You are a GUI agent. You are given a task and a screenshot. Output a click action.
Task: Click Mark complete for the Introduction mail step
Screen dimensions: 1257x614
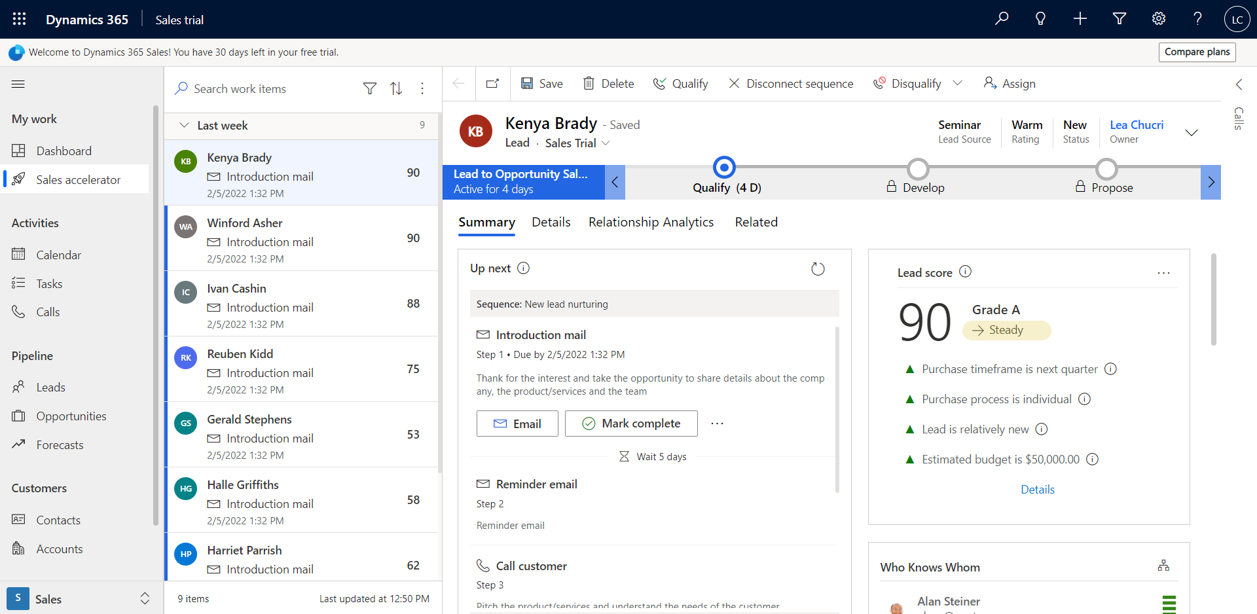[630, 423]
